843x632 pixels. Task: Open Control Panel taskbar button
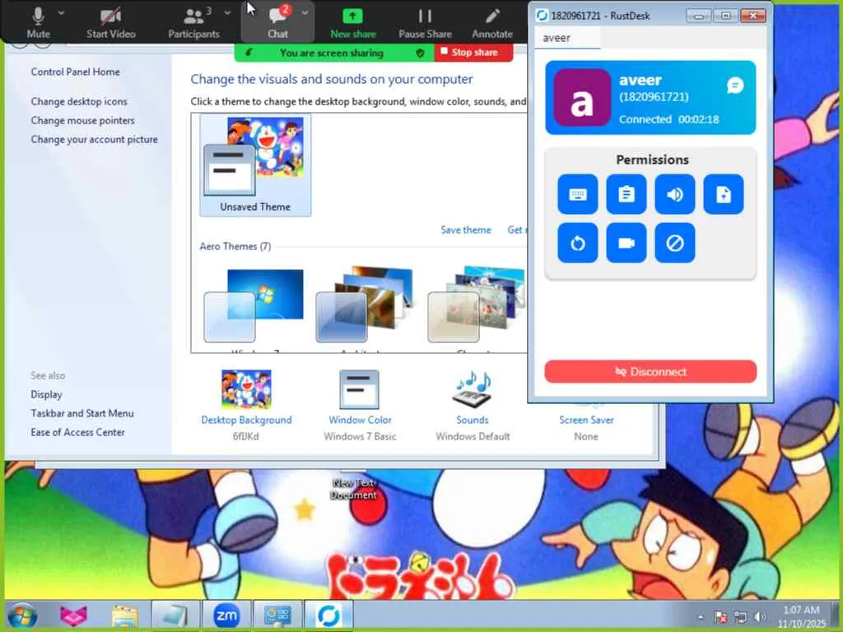[x=277, y=615]
